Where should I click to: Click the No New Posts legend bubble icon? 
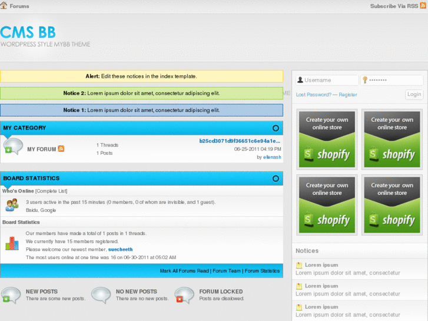pos(101,295)
